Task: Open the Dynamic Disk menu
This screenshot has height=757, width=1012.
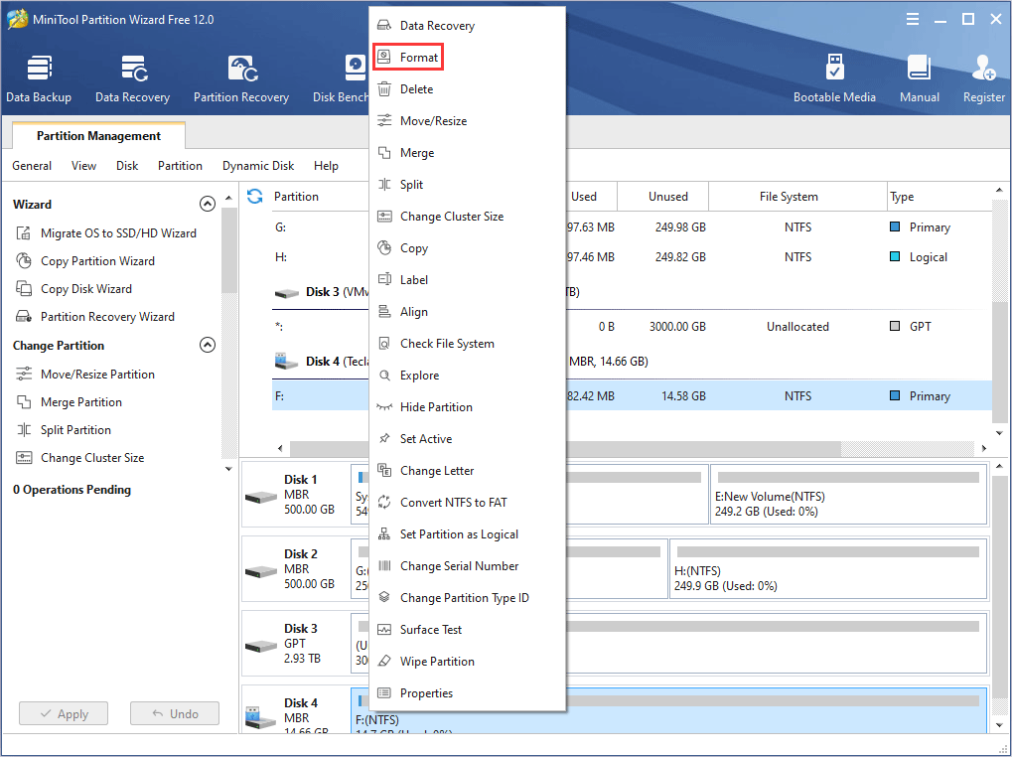Action: (258, 166)
